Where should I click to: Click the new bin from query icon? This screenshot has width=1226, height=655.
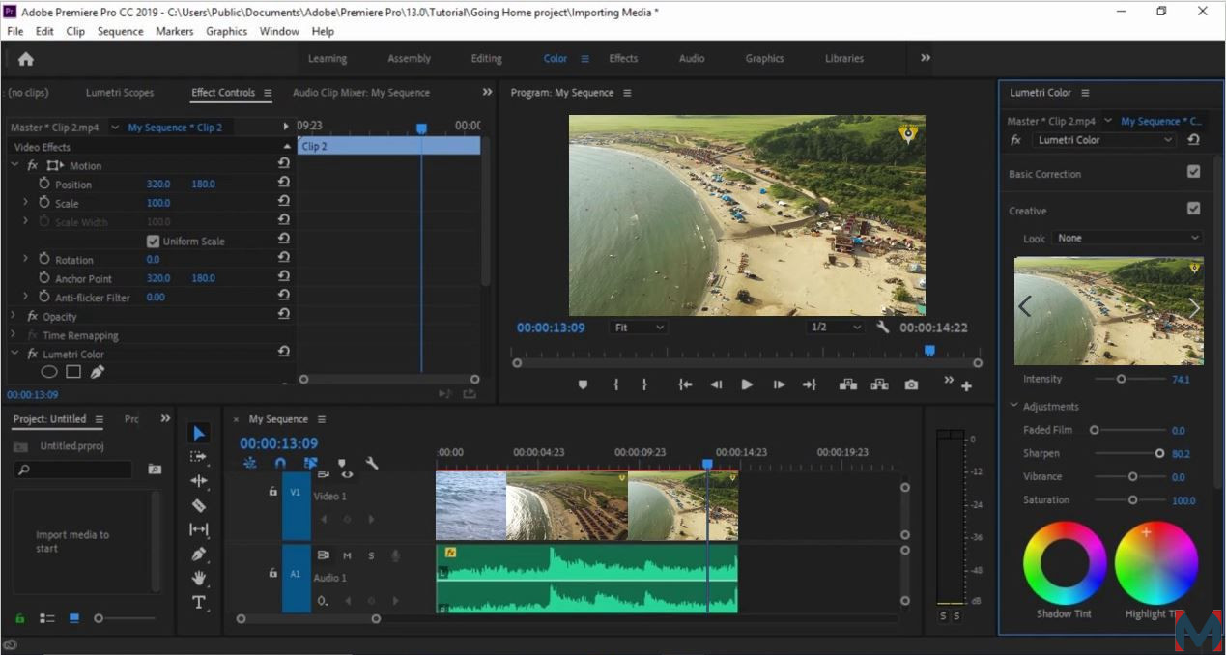155,470
